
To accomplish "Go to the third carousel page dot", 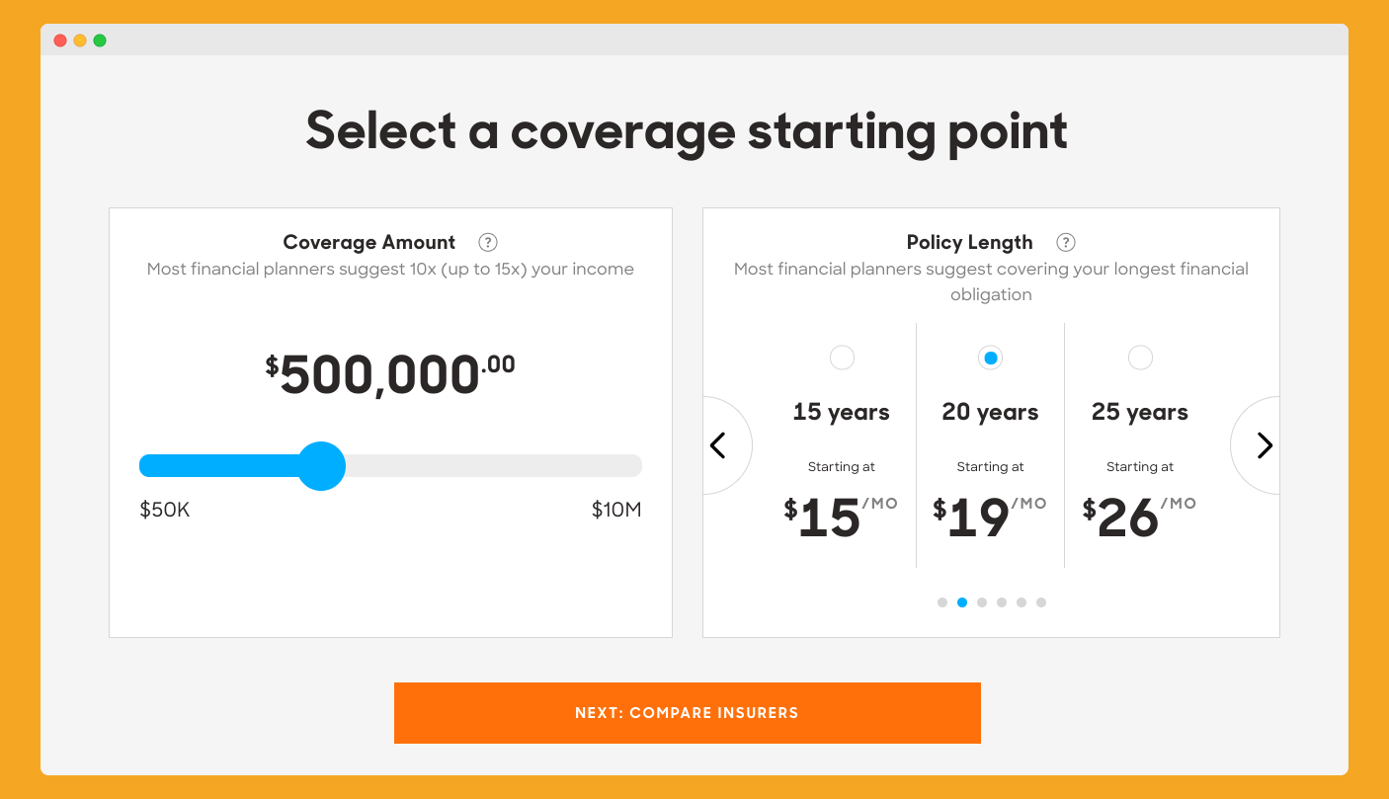I will (x=982, y=602).
